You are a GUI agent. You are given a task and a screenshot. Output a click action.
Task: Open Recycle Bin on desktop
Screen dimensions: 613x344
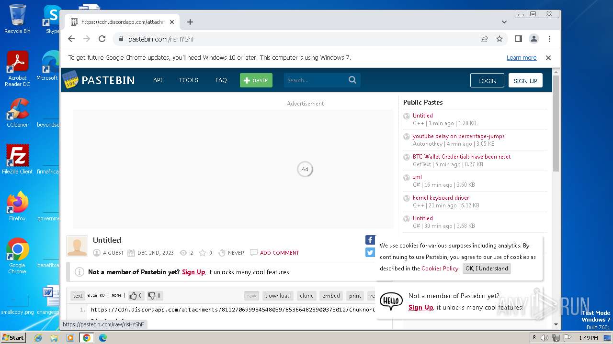coord(17,19)
